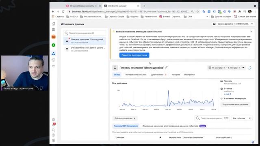Open the partner integrations icon in the sidebar
The width and height of the screenshot is (260, 146).
(53, 66)
